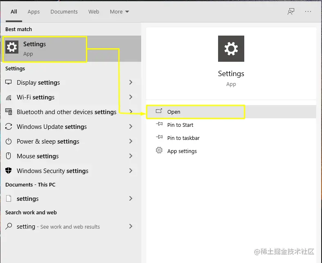The width and height of the screenshot is (322, 263).
Task: Switch to the Documents tab
Action: coord(64,12)
